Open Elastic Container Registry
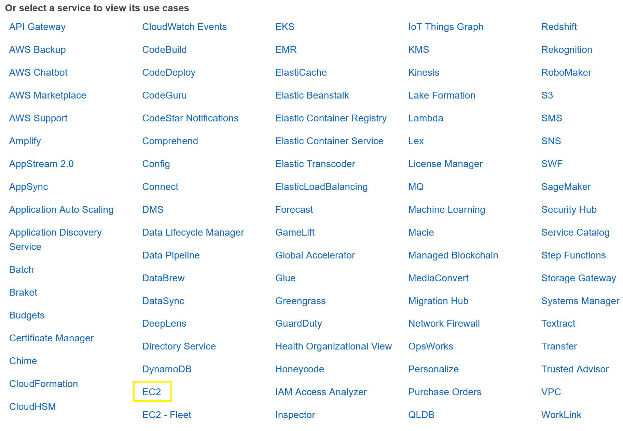Viewport: 623px width, 431px height. coord(331,118)
